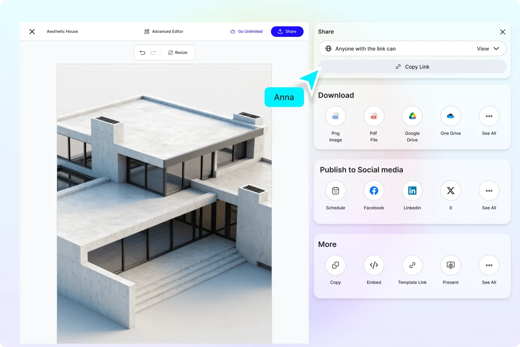Open 'Anyone with the link can' selector

(x=364, y=49)
